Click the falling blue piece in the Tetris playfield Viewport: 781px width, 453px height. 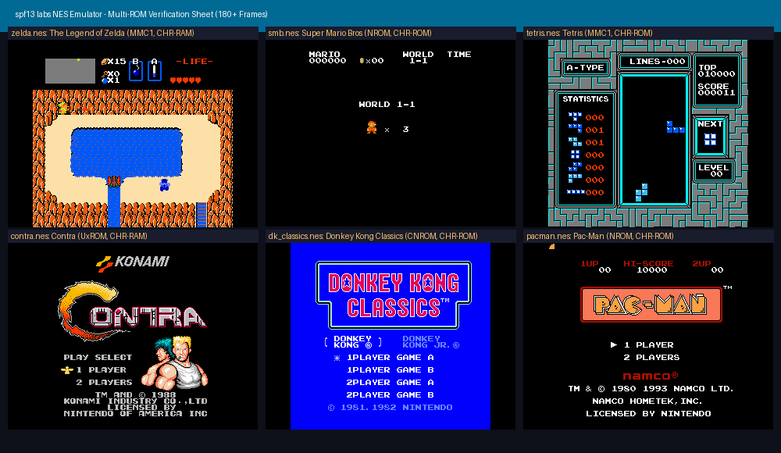tap(676, 127)
